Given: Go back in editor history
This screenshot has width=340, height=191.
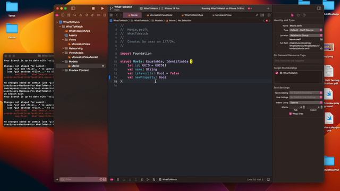Looking at the screenshot, I should coord(117,15).
